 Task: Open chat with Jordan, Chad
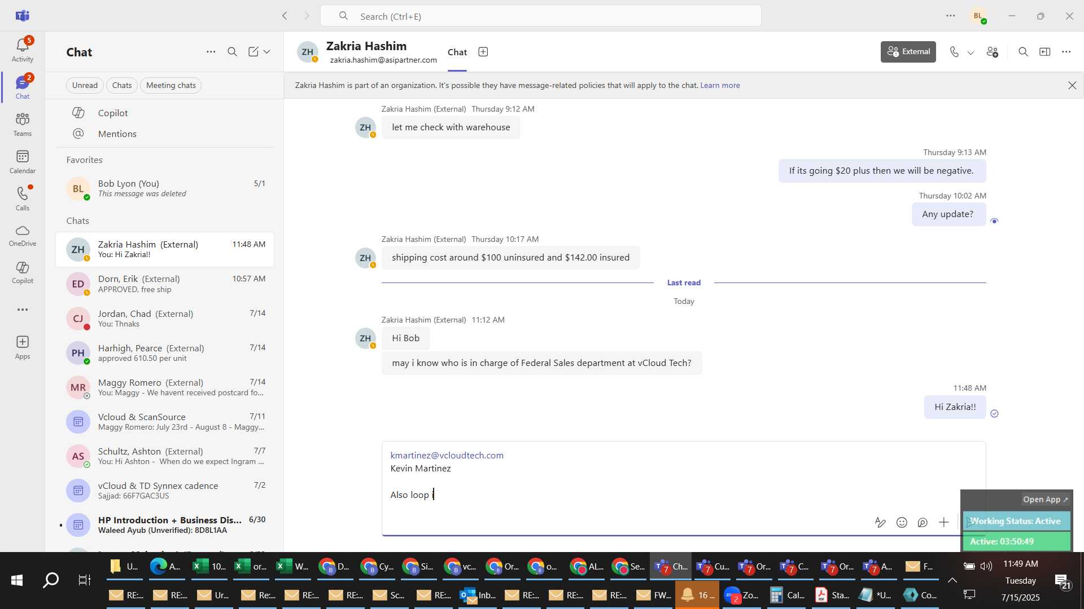tap(165, 318)
